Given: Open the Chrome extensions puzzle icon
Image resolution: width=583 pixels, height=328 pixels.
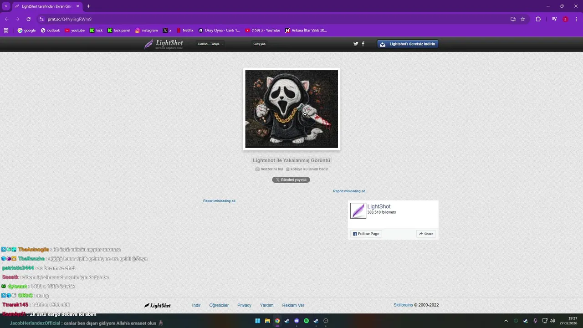Looking at the screenshot, I should [x=538, y=19].
